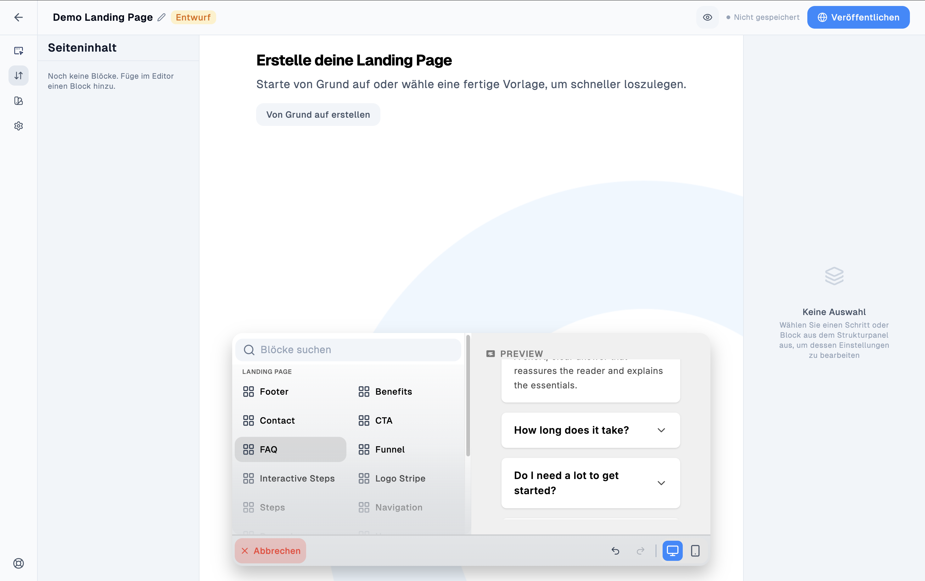Image resolution: width=925 pixels, height=581 pixels.
Task: Click the globe icon on Veröffentlichen
Action: [x=822, y=17]
